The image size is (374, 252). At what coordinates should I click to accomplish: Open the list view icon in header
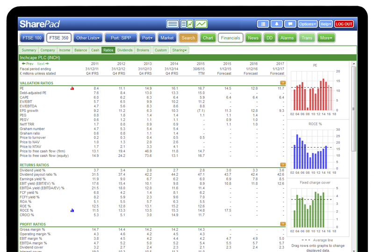(x=263, y=24)
